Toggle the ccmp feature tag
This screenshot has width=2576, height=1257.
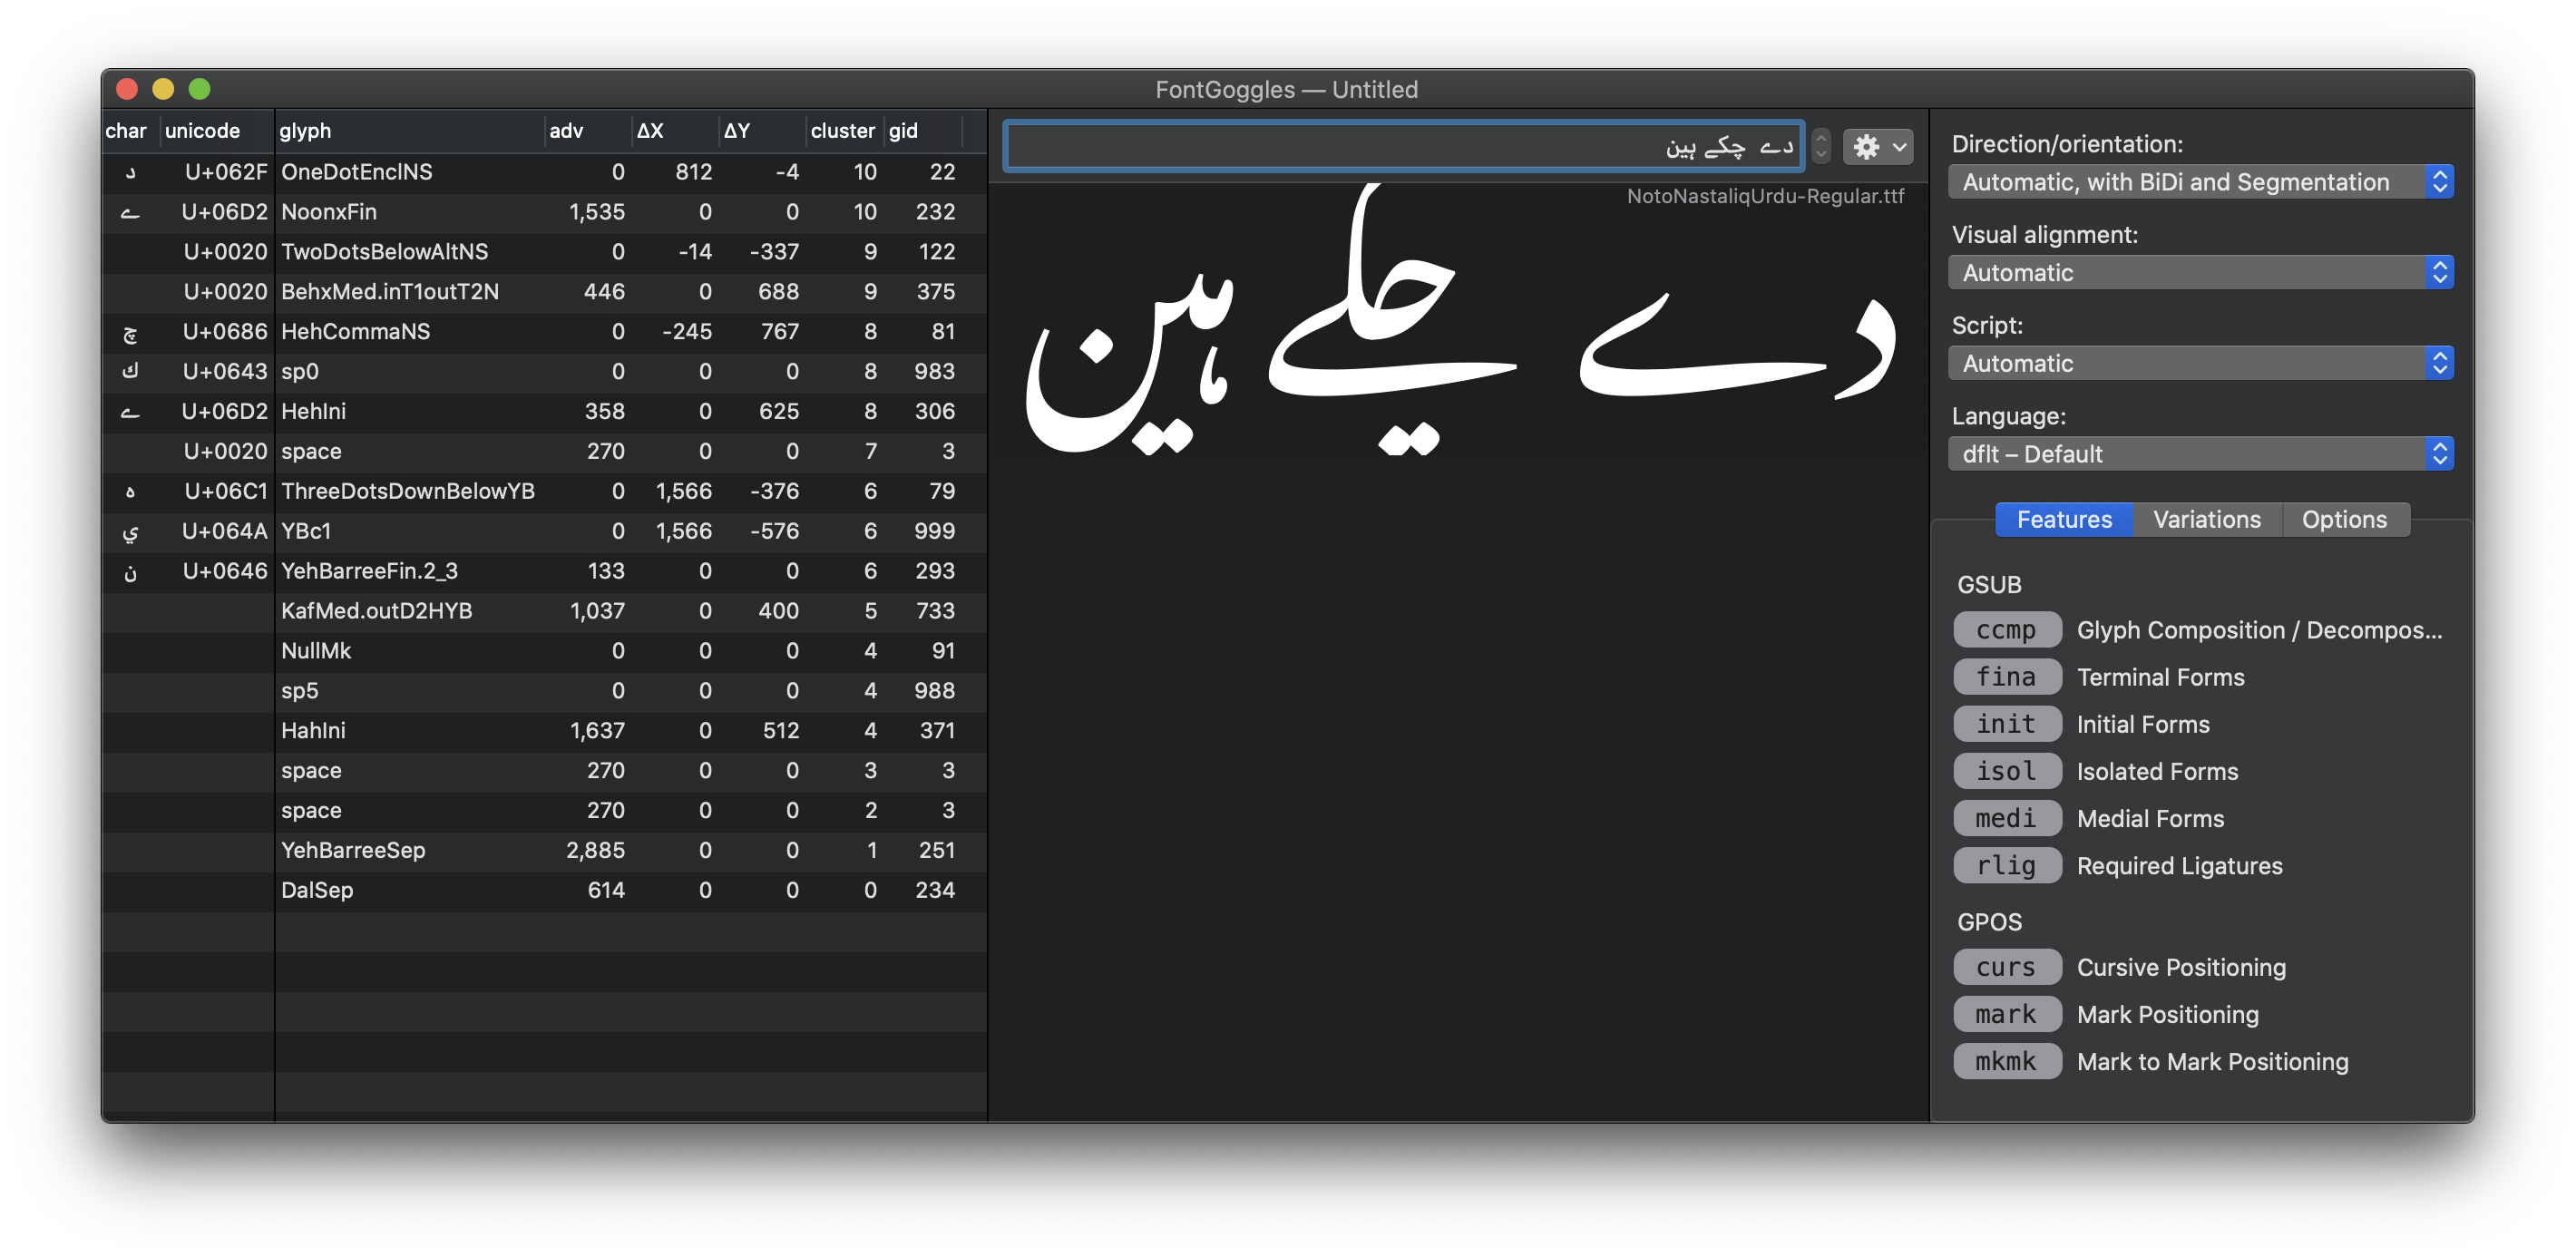(x=2006, y=630)
